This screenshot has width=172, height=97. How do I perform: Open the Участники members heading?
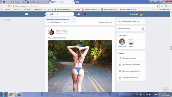coord(122,35)
